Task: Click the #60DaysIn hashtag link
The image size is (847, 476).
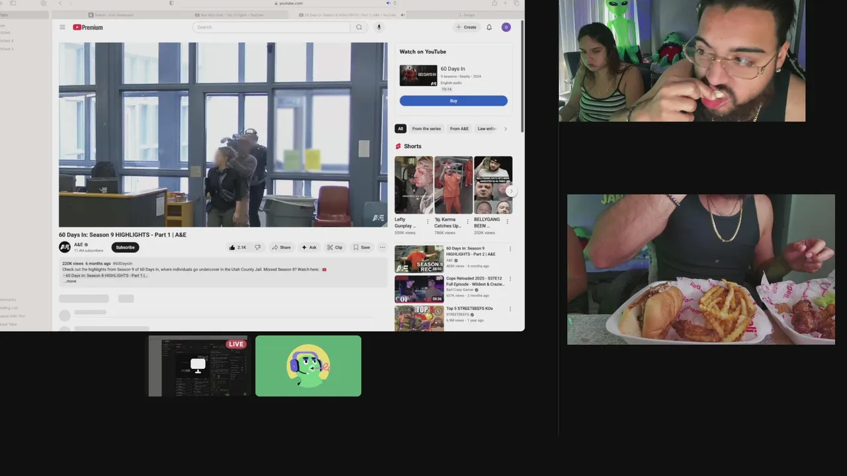Action: click(122, 264)
